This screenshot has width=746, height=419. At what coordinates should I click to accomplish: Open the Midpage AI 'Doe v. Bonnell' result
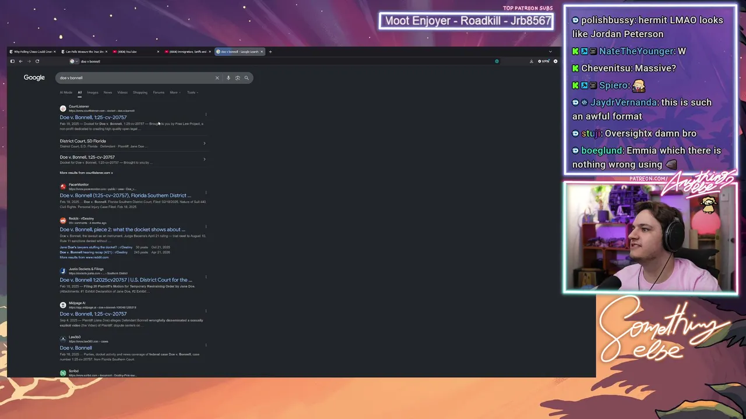click(93, 314)
